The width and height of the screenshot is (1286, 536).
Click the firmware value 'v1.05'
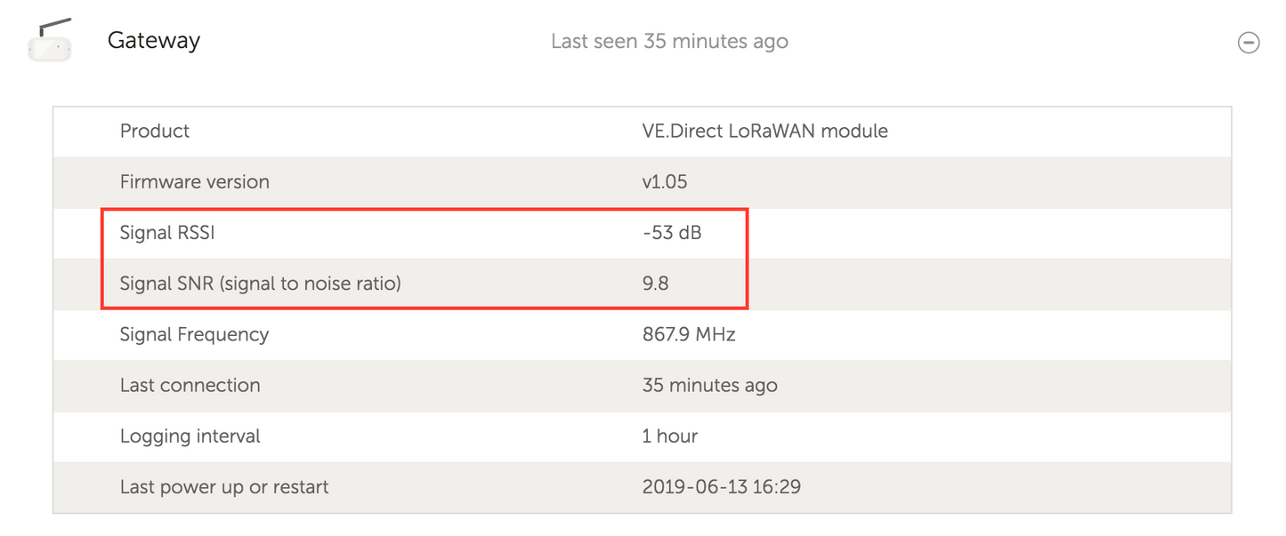(x=666, y=181)
